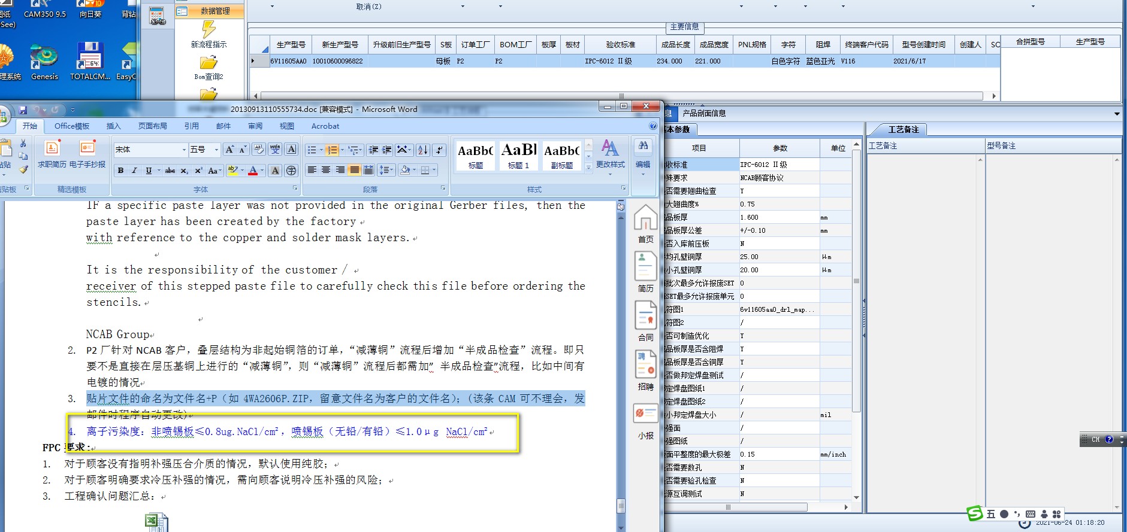
Task: Toggle italic formatting
Action: click(x=134, y=171)
